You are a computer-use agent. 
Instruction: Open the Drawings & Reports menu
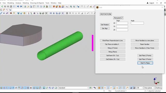coord(37,3)
